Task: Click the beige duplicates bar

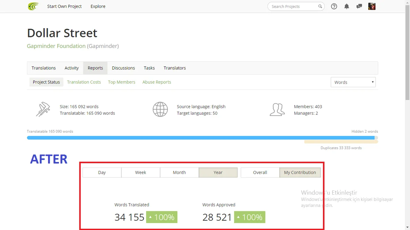Action: (341, 142)
